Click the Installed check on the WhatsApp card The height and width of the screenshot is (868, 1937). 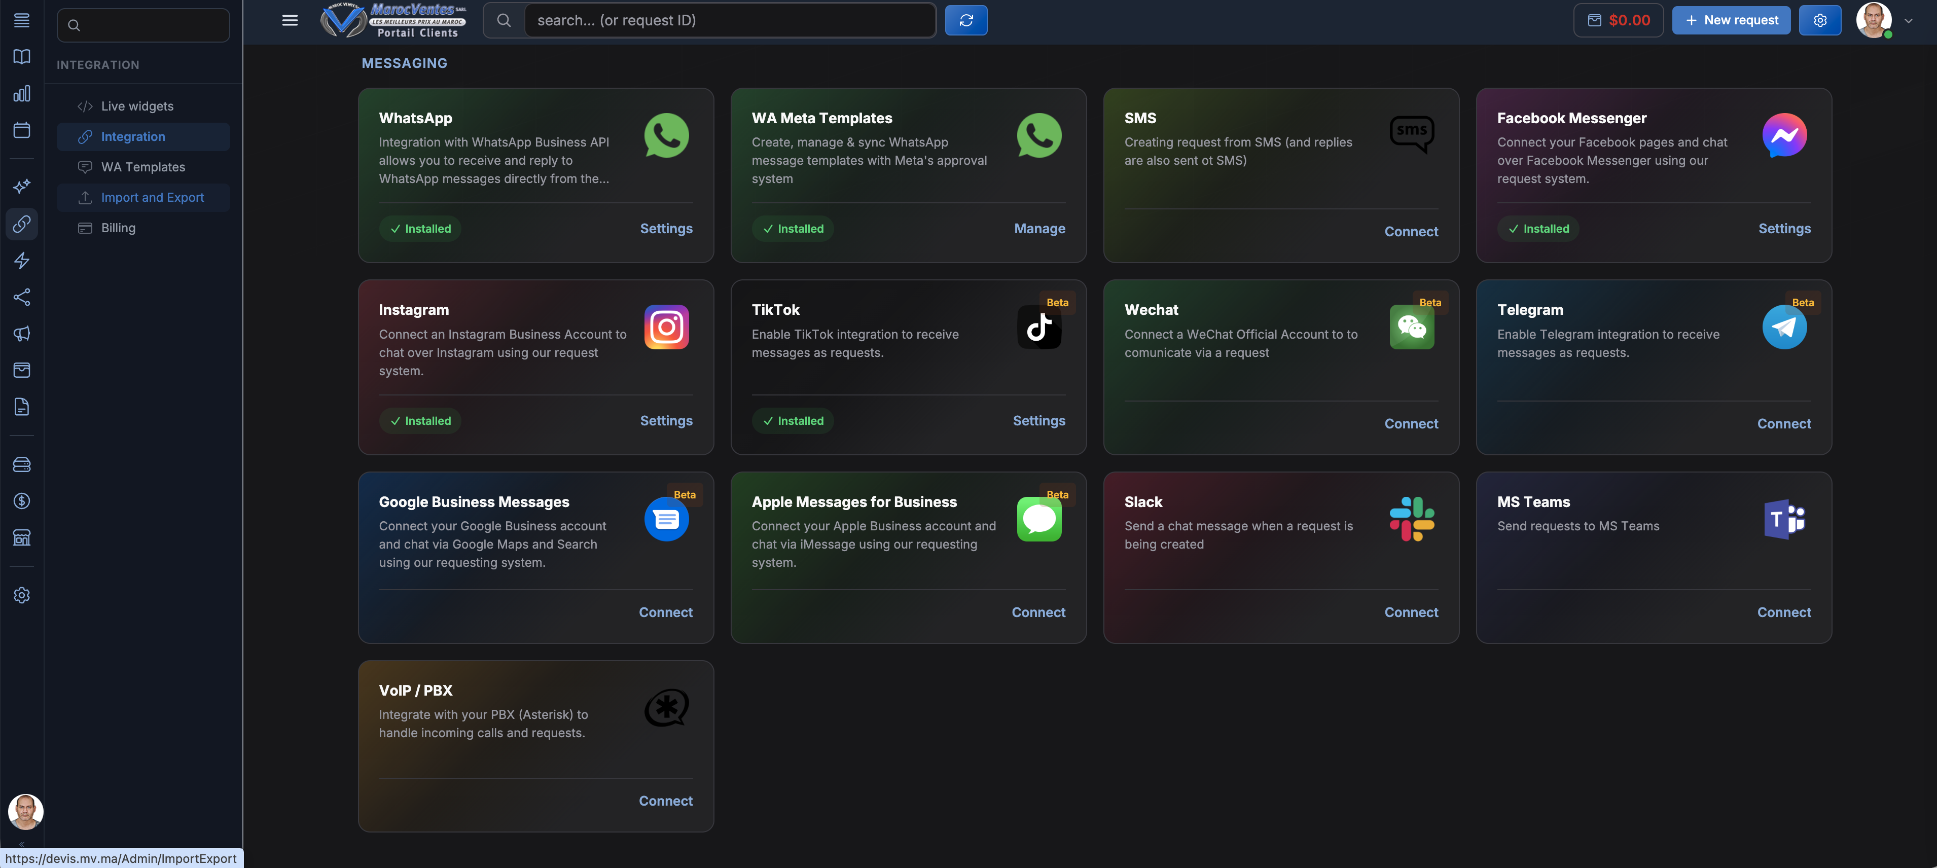tap(419, 228)
